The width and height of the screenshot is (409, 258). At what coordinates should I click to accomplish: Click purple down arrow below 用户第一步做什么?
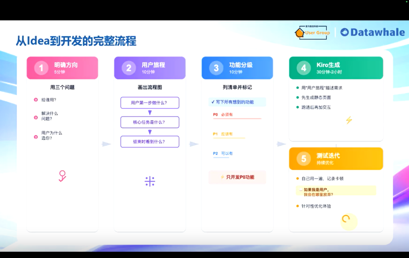[x=150, y=113]
